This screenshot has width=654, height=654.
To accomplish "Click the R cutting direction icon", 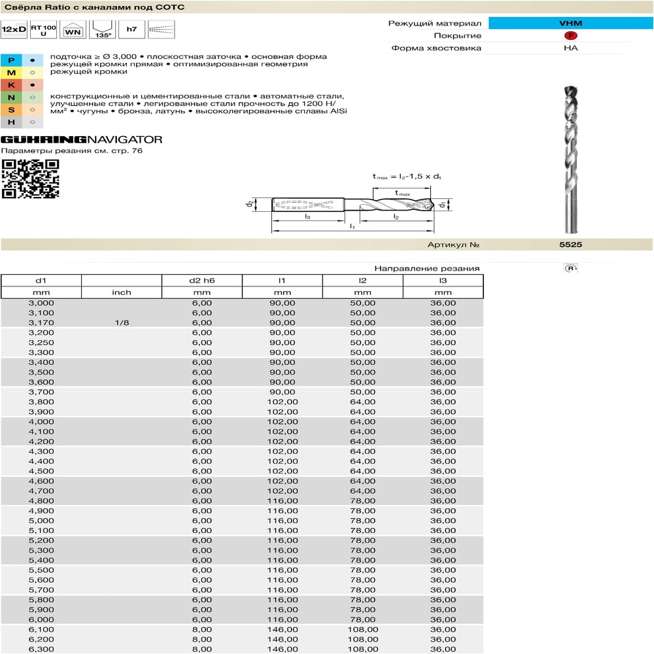I will click(x=570, y=268).
